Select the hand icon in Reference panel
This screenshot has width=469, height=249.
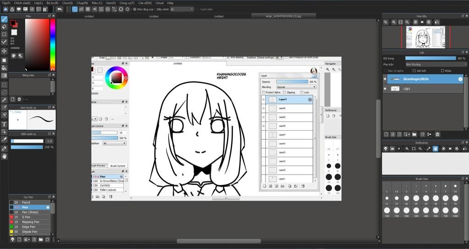click(x=436, y=148)
